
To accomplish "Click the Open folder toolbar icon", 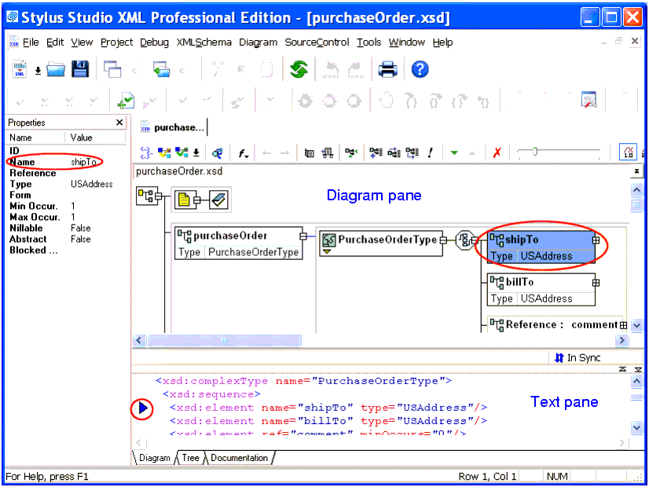I will (x=56, y=70).
